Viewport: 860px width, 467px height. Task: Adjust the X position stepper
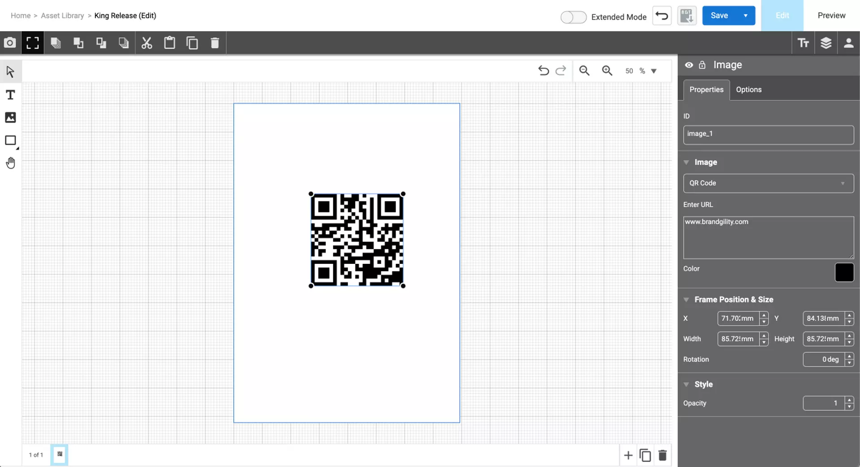(x=764, y=318)
